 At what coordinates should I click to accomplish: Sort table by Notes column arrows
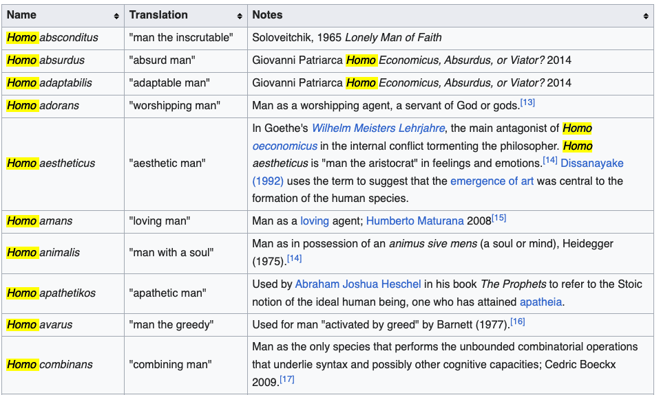point(645,16)
